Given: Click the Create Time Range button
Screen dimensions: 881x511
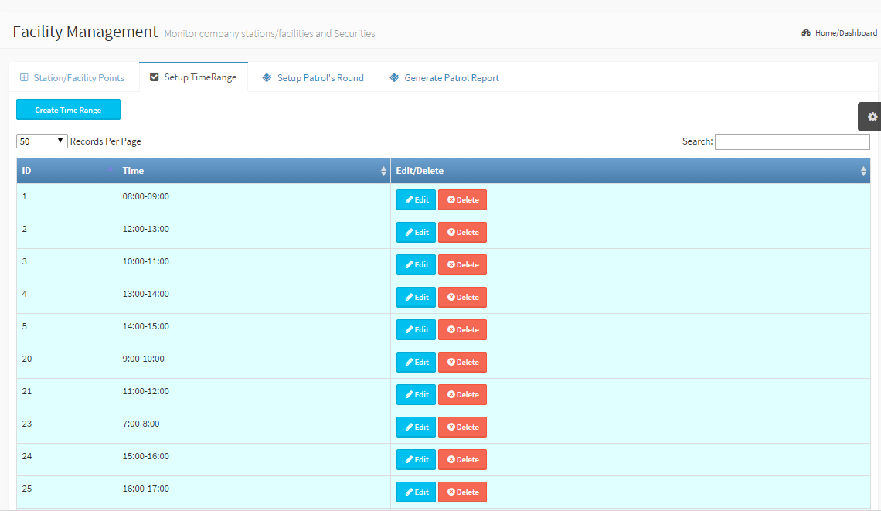Looking at the screenshot, I should click(68, 110).
